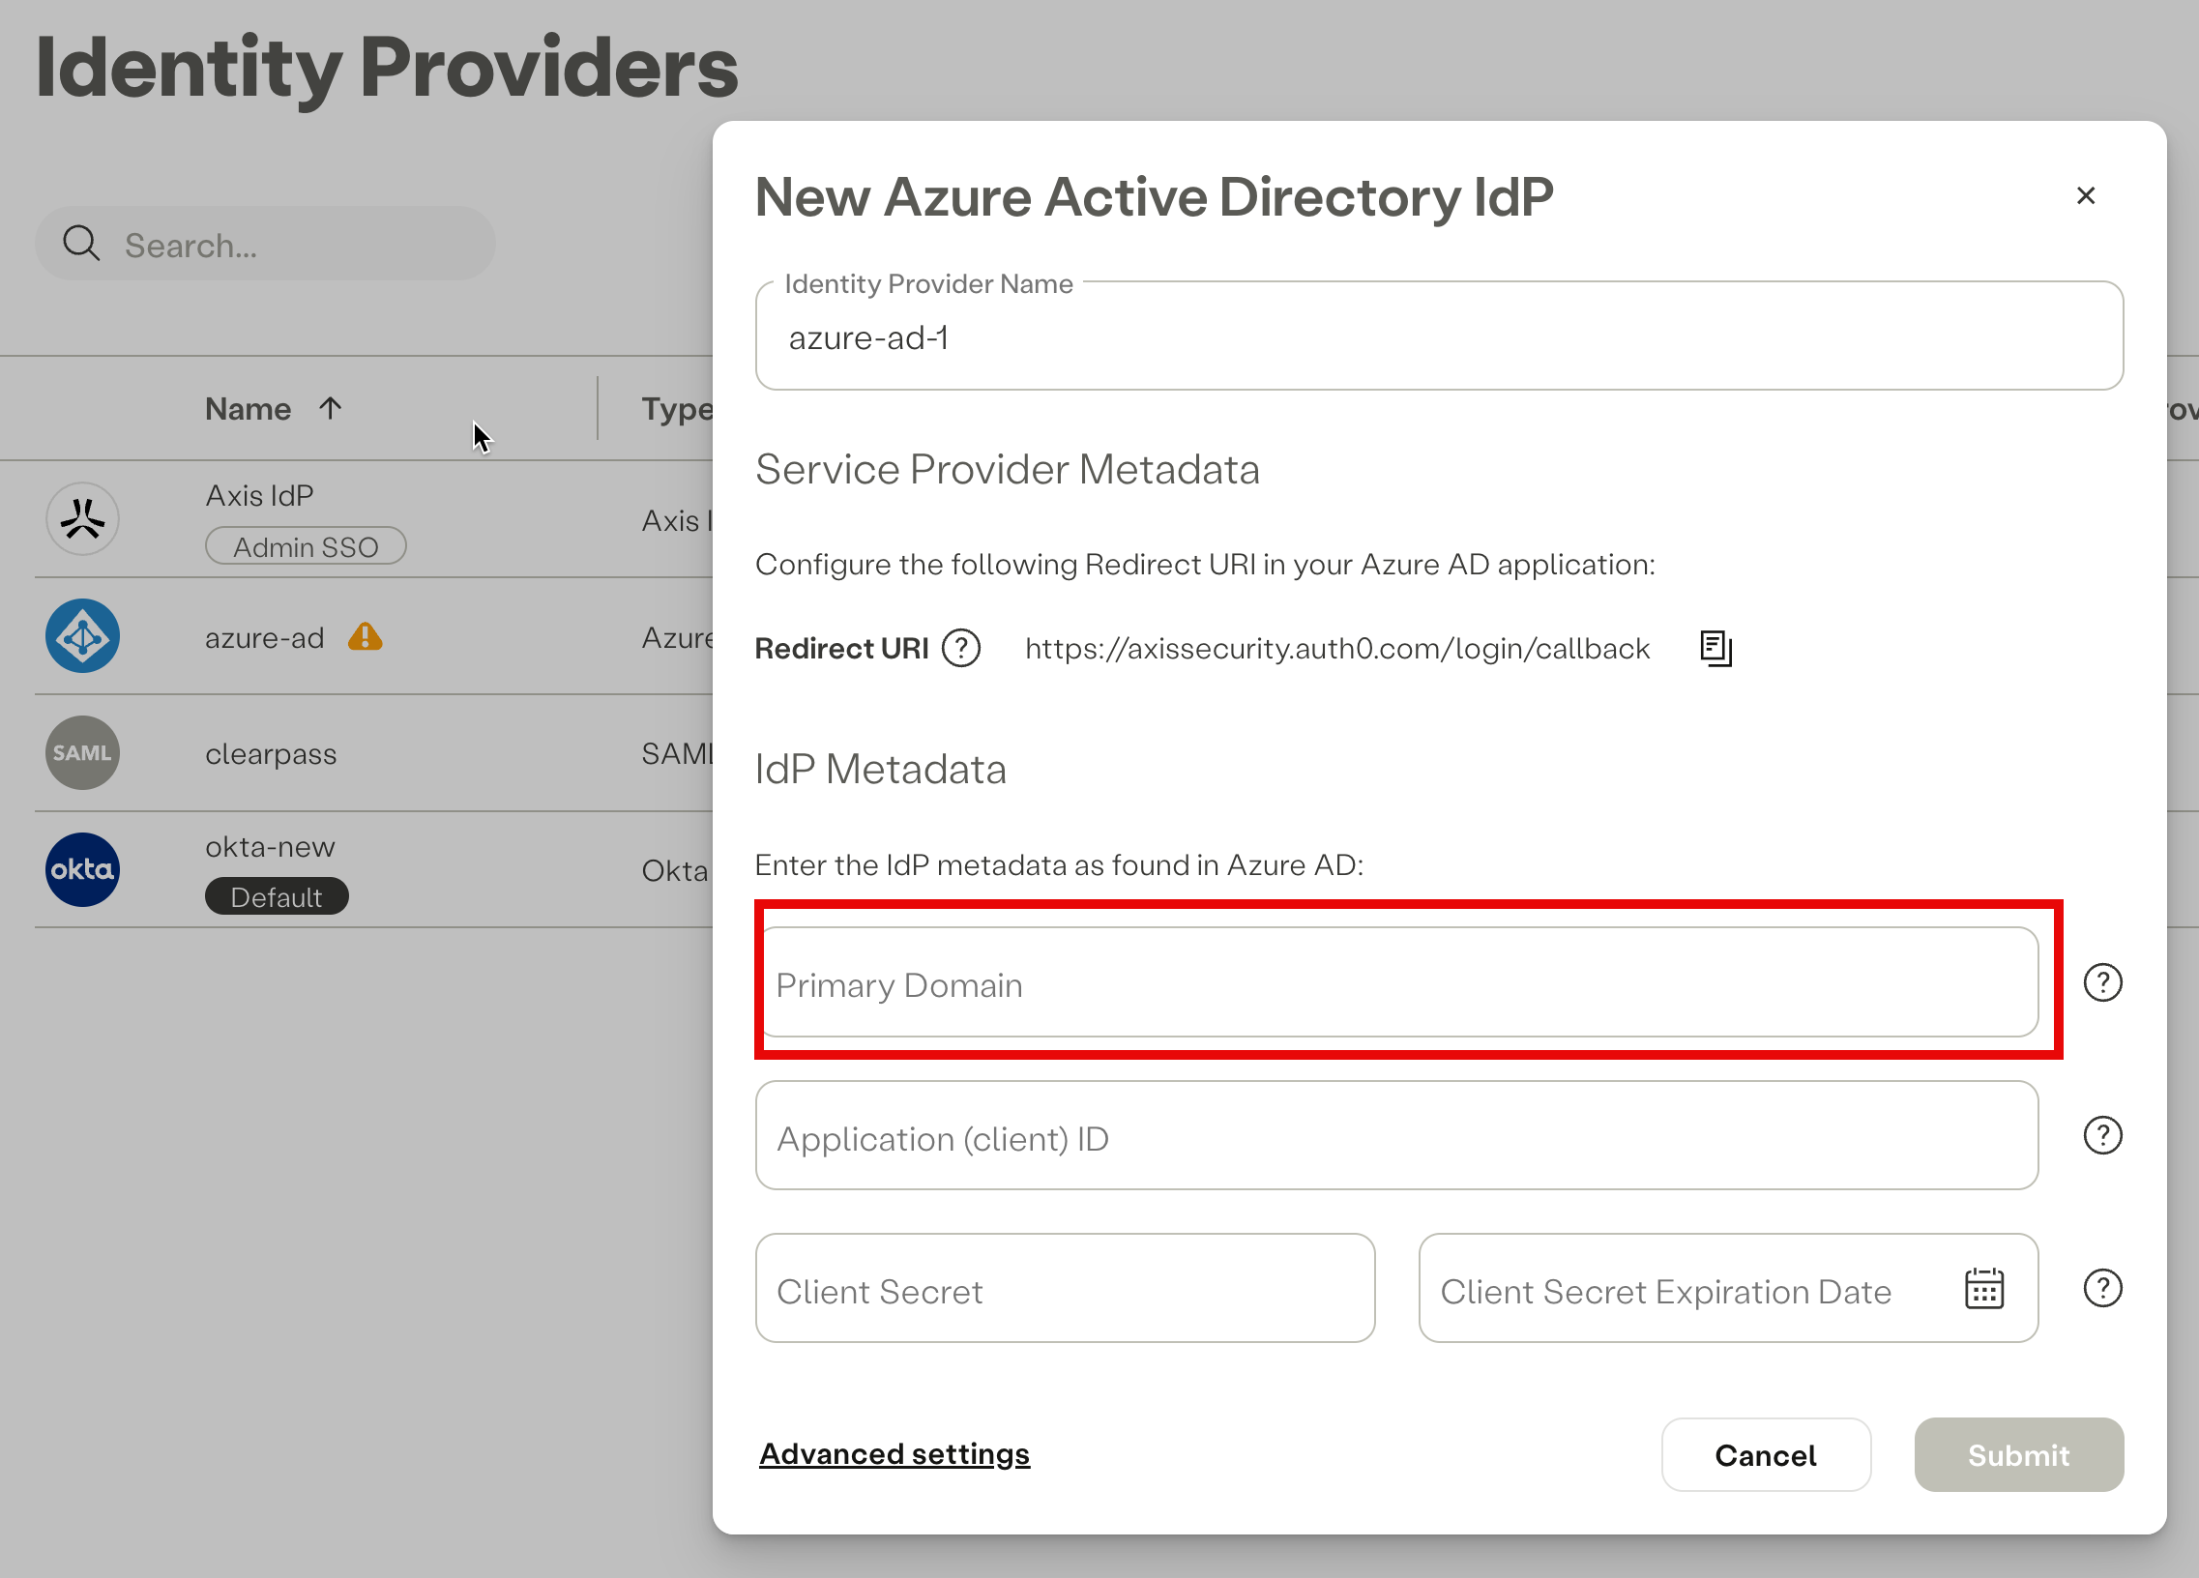Select the clearpass provider name
The height and width of the screenshot is (1578, 2199).
click(271, 754)
